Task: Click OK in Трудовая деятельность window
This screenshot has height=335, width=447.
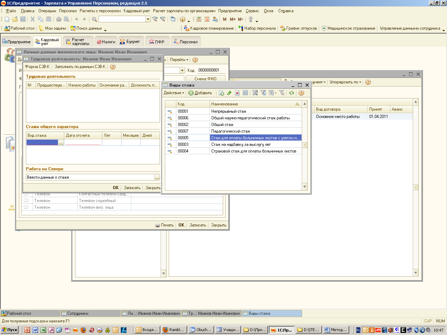Action: [116, 188]
